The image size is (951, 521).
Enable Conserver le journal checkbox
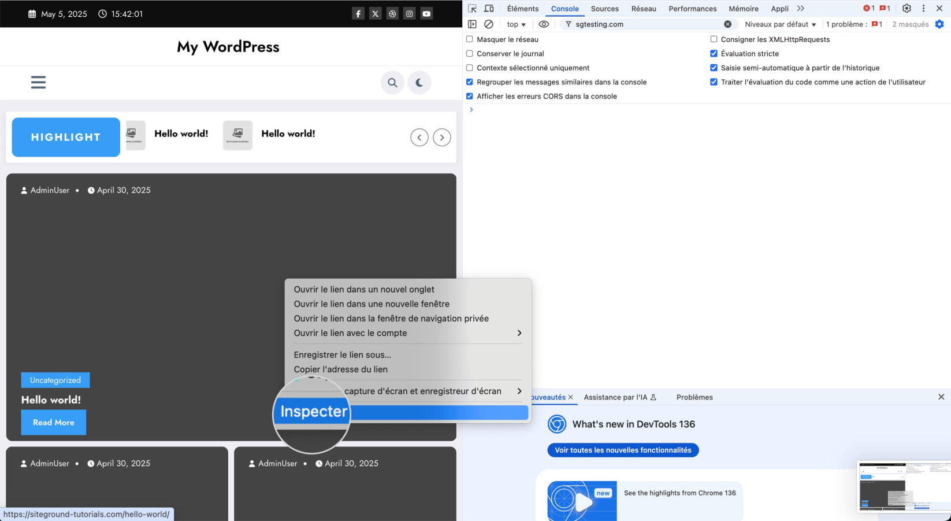coord(470,54)
